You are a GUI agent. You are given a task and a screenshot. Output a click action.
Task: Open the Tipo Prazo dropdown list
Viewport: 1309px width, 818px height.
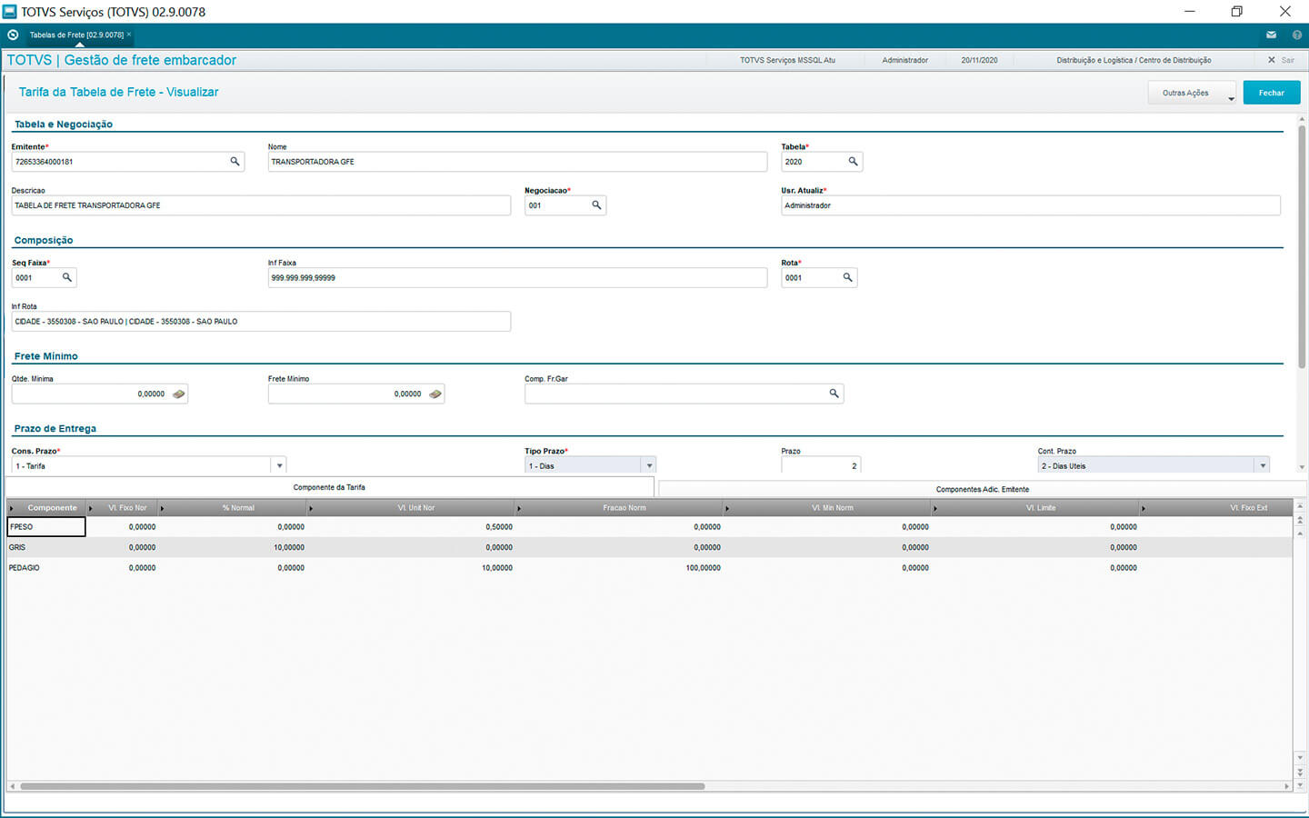coord(648,465)
